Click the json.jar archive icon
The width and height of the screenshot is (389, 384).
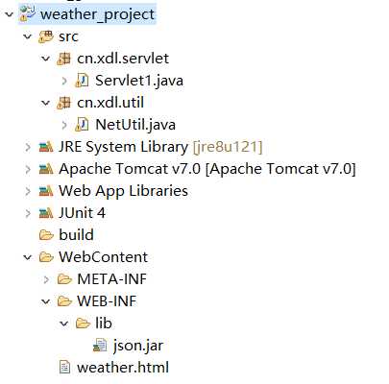pos(100,346)
